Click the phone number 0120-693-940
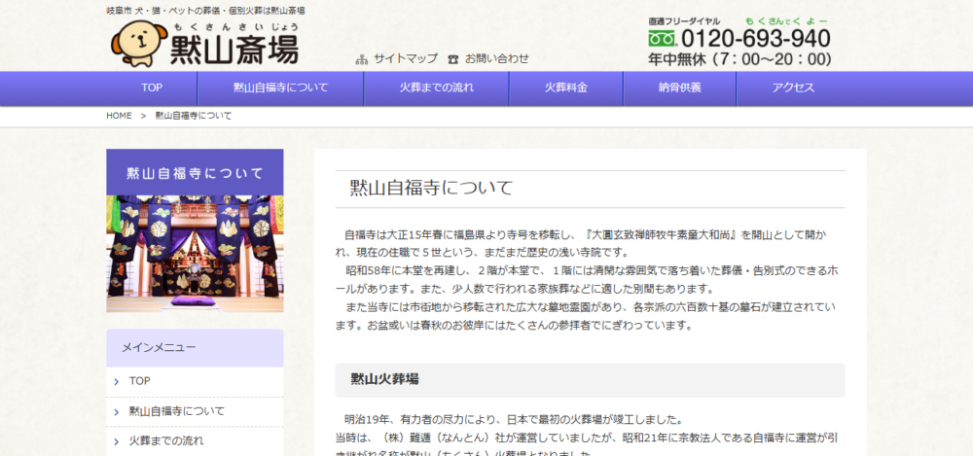Viewport: 973px width, 456px height. click(755, 39)
